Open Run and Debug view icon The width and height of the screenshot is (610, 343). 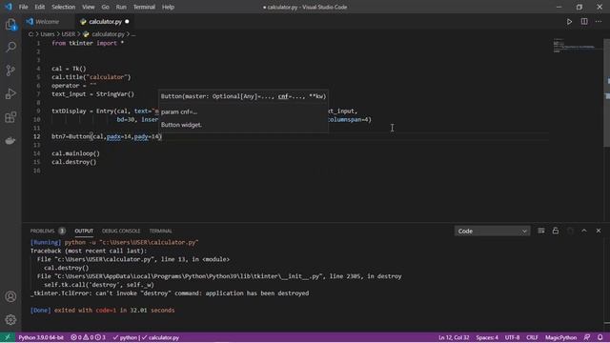click(x=10, y=93)
